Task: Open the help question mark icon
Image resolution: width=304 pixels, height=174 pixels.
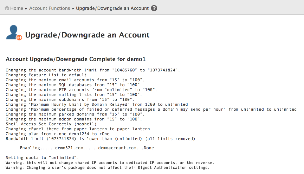Action: [154, 8]
